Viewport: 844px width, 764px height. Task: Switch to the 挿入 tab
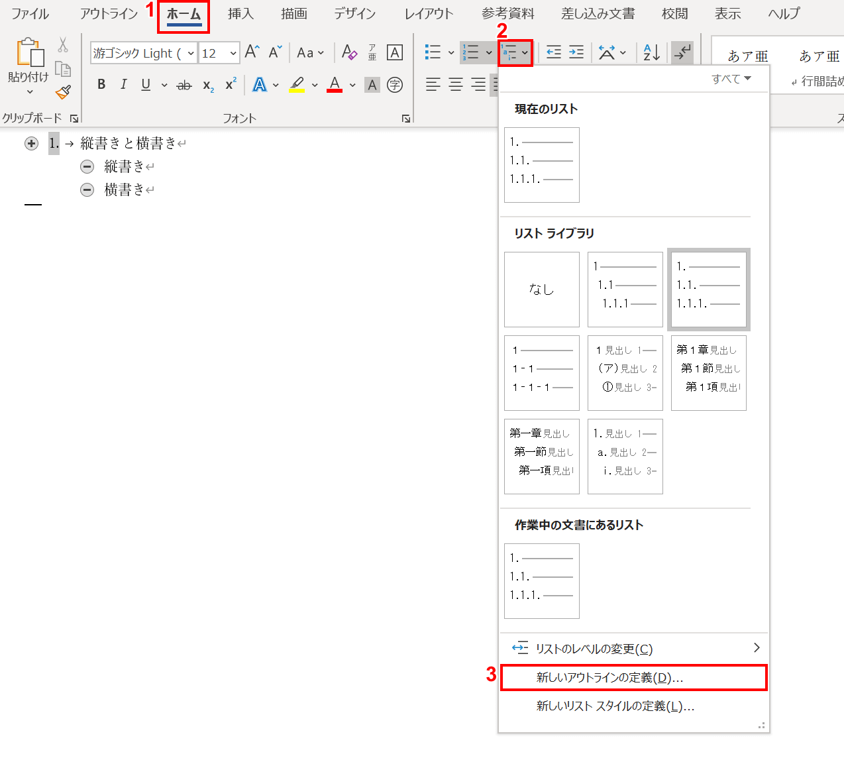[x=240, y=14]
